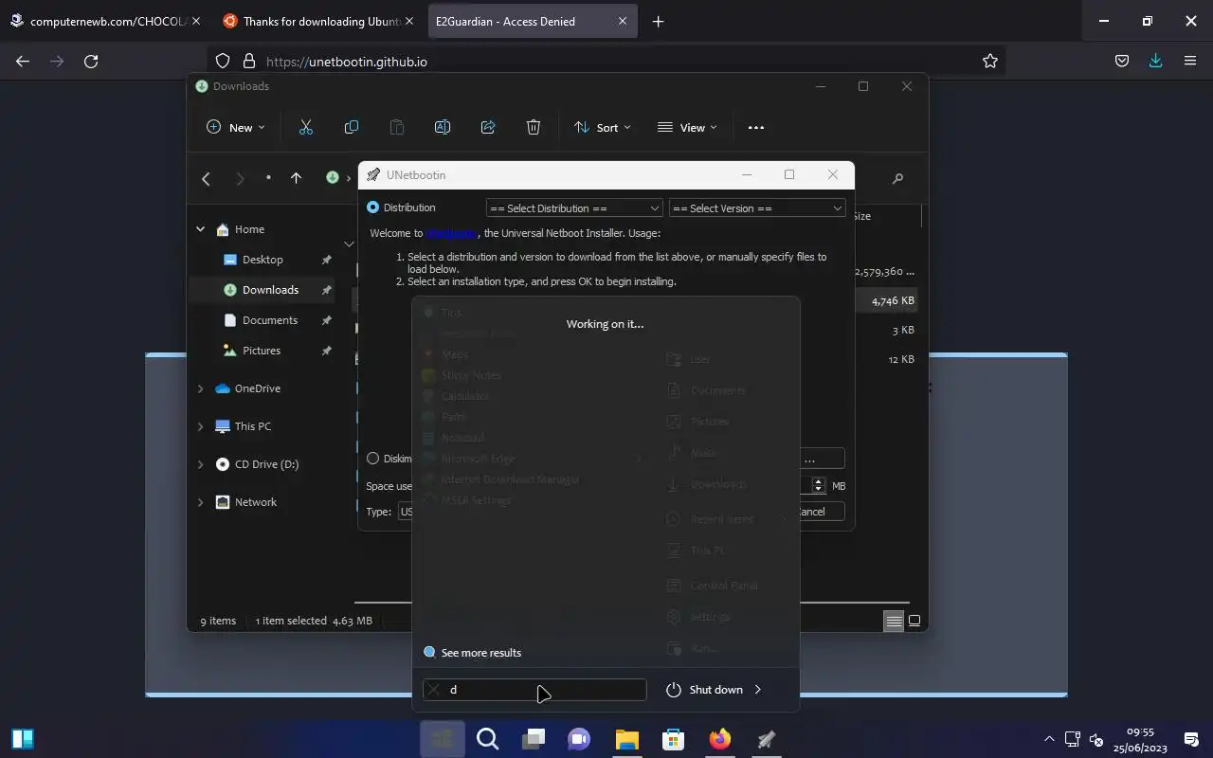
Task: Bookmark this page with the star icon
Action: tap(990, 61)
